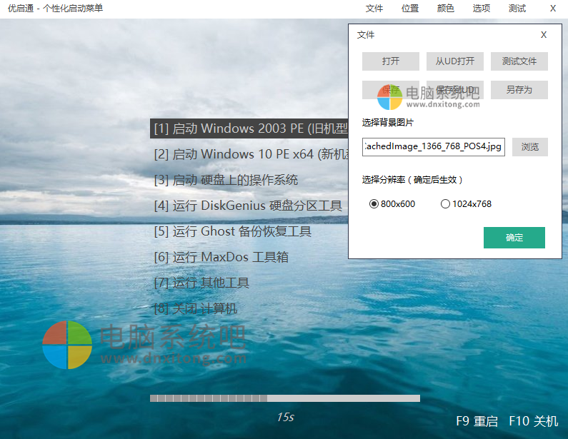Open the 选项 menu
The image size is (568, 439).
point(481,9)
